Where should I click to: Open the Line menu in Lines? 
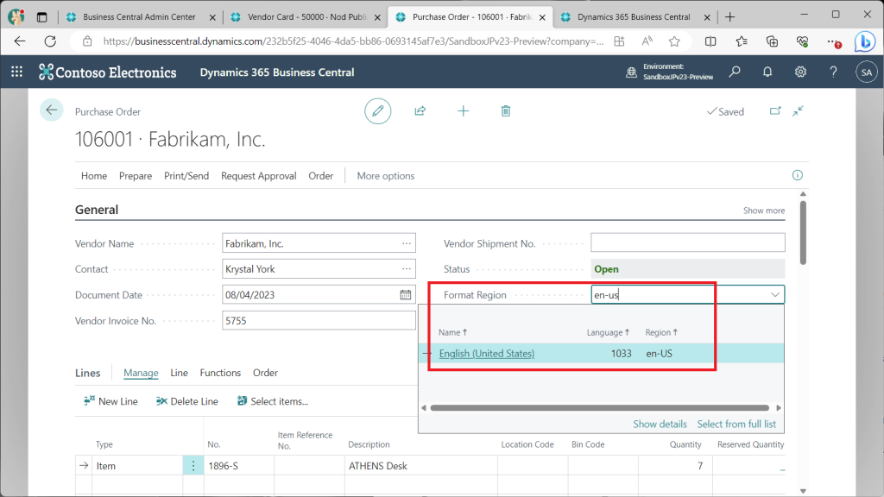[179, 373]
